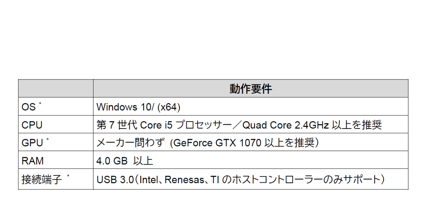Click the asterisk next to OS
421x199 pixels.
[40, 104]
